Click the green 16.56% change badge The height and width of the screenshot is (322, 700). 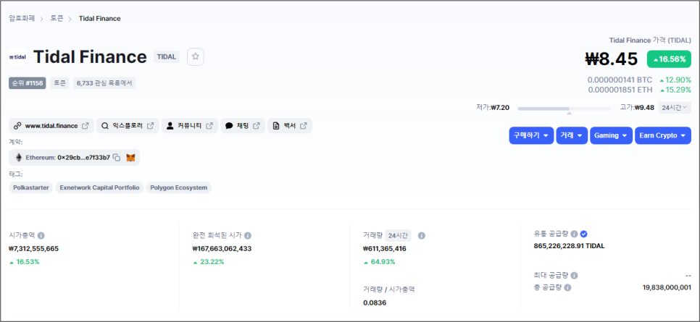(669, 59)
